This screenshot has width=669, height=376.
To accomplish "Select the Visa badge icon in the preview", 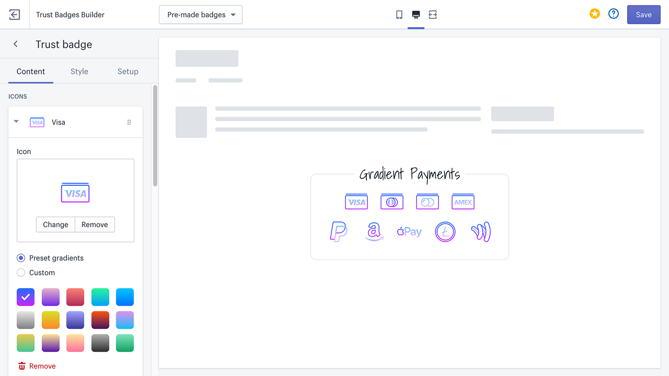I will coord(356,202).
